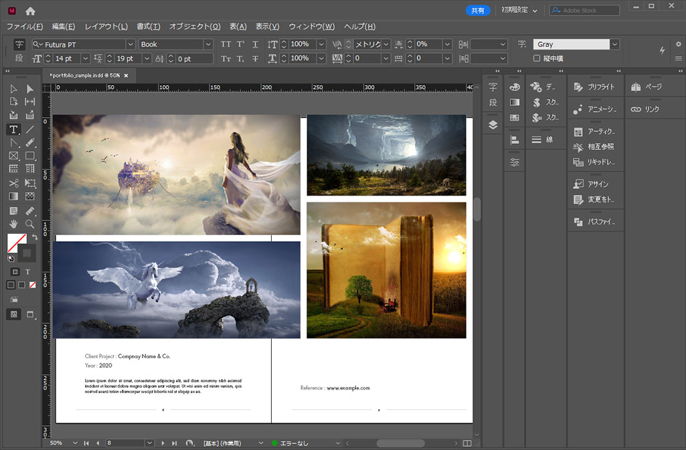Switch to paragraph formatting controls (段)
Image resolution: width=686 pixels, height=450 pixels.
[19, 58]
